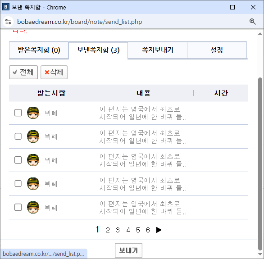Check the first message's checkbox

point(18,113)
